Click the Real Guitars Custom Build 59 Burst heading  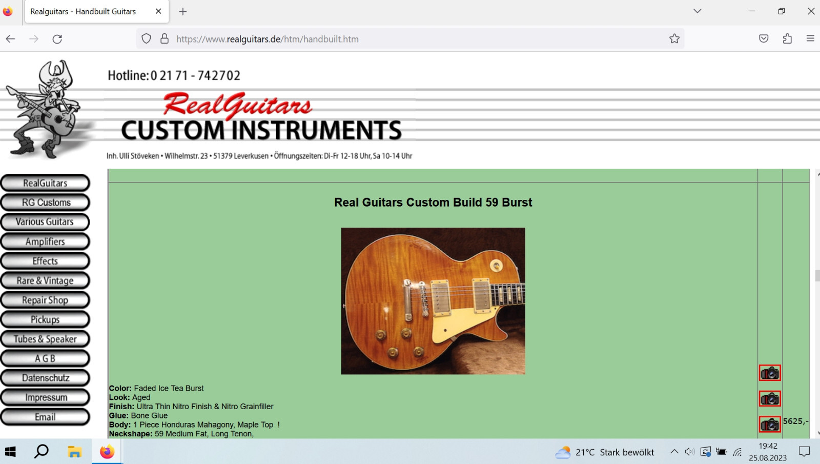433,203
